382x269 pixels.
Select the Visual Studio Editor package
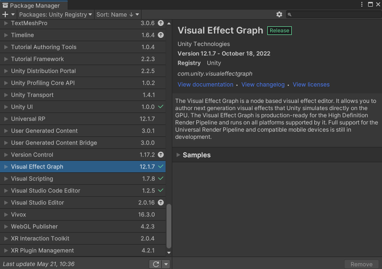(x=83, y=202)
